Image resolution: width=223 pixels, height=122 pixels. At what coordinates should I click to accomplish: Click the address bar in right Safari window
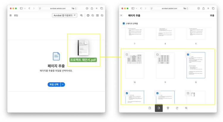pos(169,9)
